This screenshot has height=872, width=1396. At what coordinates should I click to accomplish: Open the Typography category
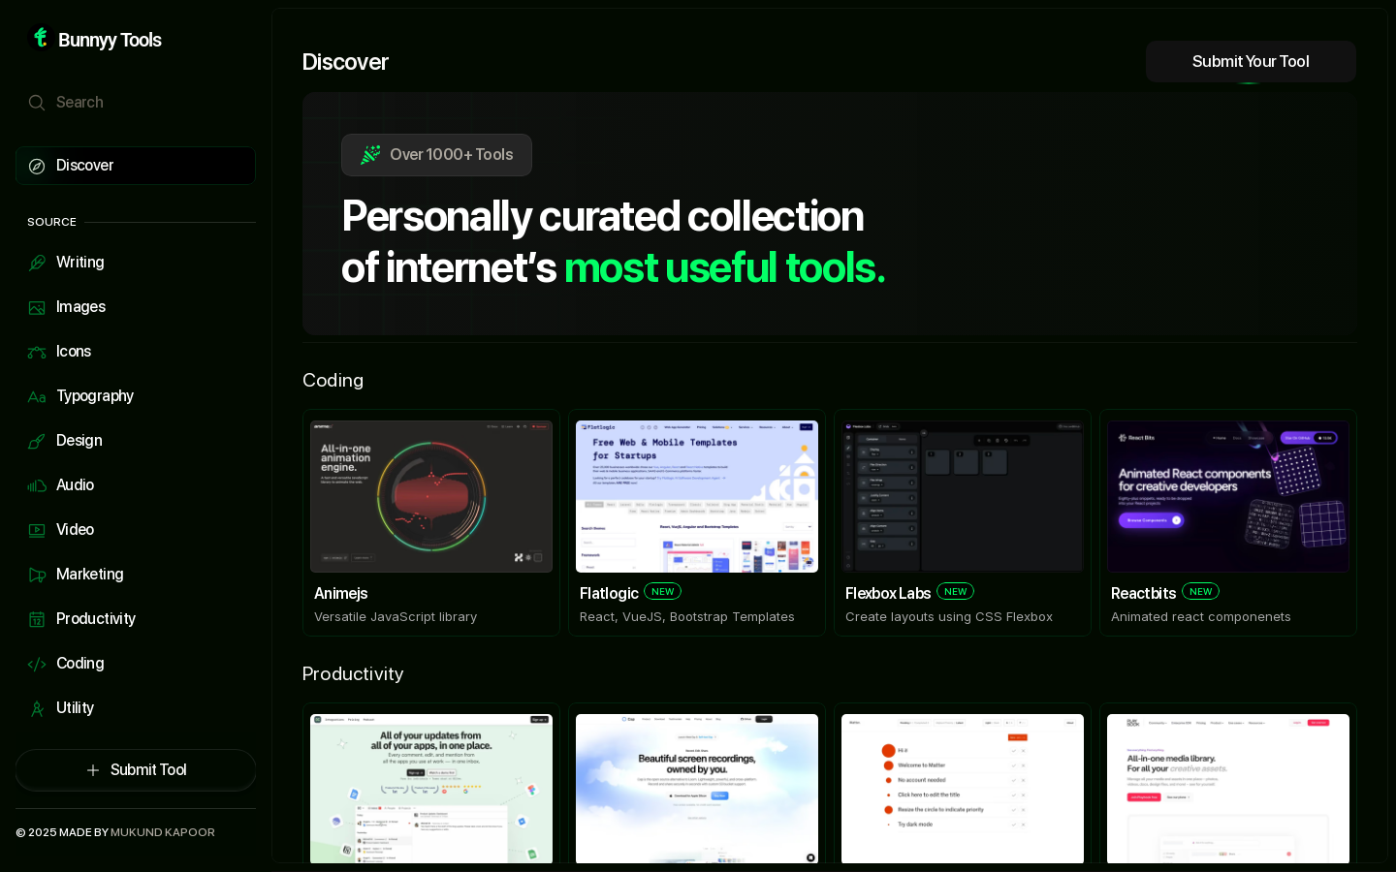pos(136,396)
